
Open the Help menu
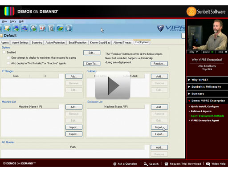(x=21, y=21)
